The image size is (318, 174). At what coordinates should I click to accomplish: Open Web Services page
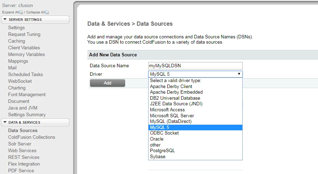click(x=22, y=150)
